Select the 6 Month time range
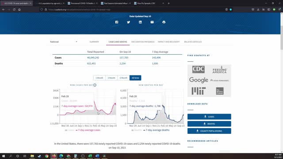Screen dimensions: 283x159 coord(123,78)
